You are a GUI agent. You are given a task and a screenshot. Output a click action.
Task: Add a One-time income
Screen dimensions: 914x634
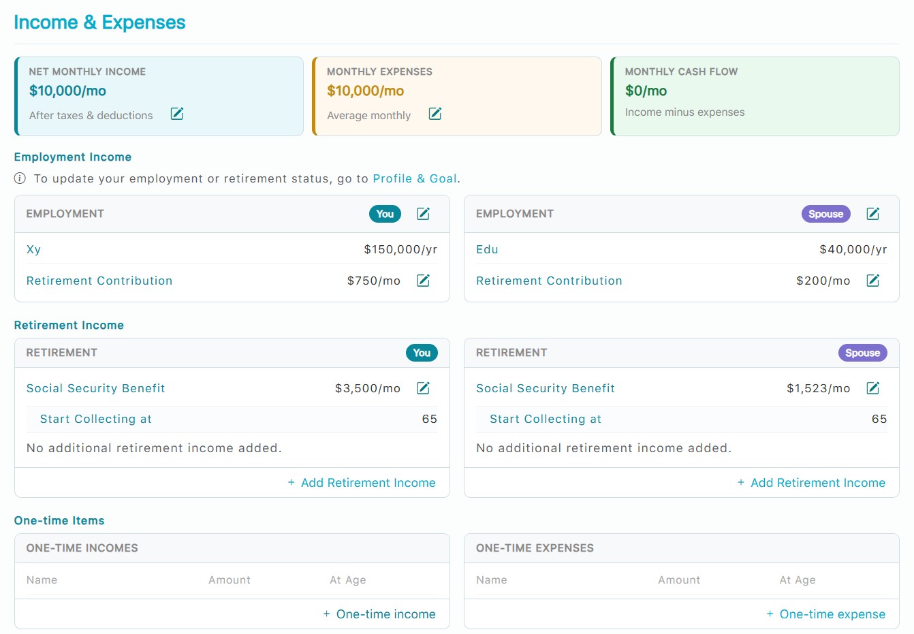(379, 614)
